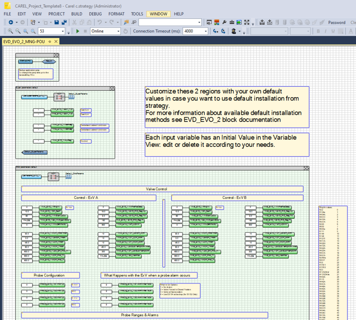Open the TOOLS menu
This screenshot has width=356, height=320.
pyautogui.click(x=137, y=14)
